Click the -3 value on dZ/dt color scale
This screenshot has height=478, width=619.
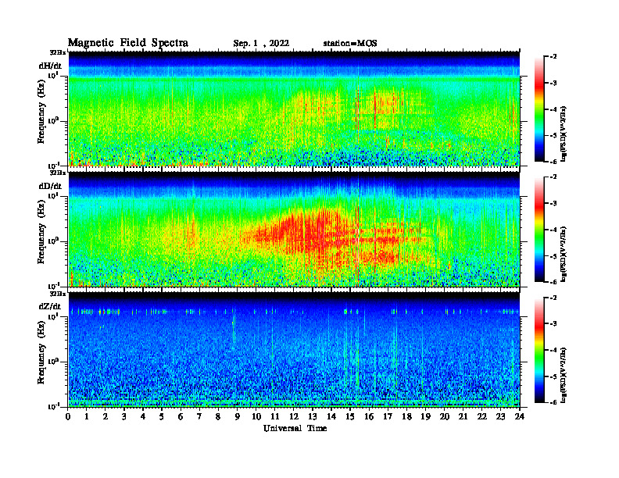point(554,324)
